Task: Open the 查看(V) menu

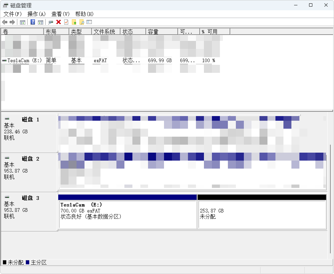Action: [x=61, y=14]
